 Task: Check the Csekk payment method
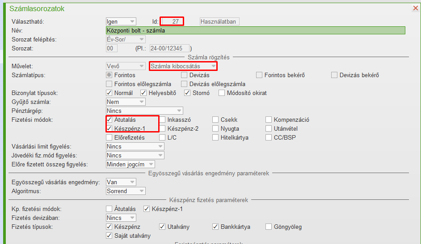215,120
